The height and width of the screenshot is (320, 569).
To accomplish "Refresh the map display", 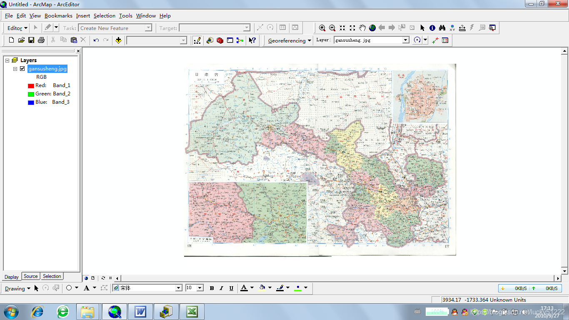I will 103,278.
